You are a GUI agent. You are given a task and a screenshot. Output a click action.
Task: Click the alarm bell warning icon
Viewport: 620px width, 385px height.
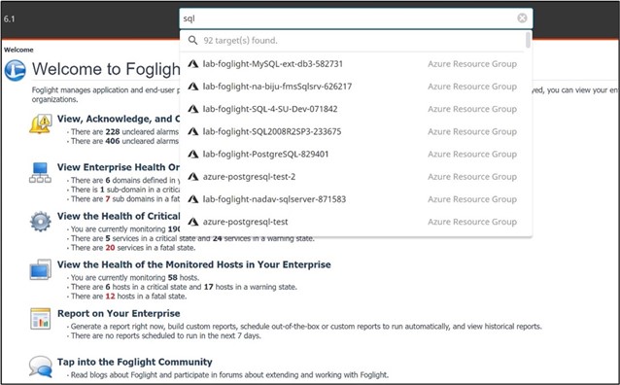click(x=40, y=123)
